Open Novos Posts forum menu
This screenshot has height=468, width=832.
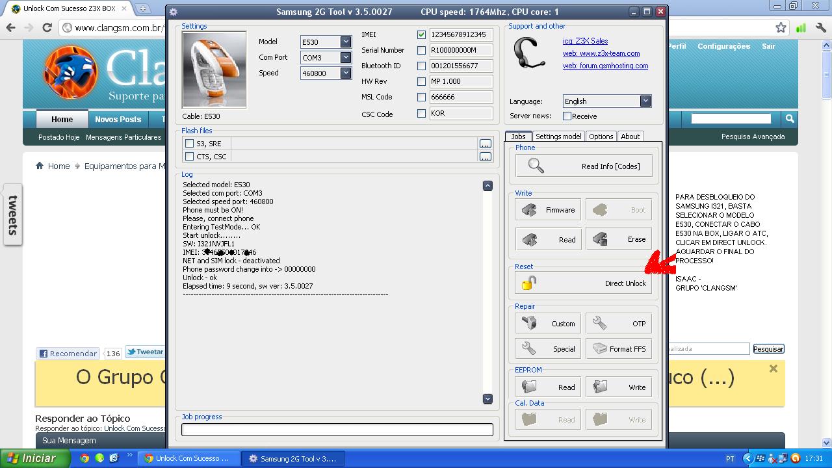pyautogui.click(x=118, y=119)
